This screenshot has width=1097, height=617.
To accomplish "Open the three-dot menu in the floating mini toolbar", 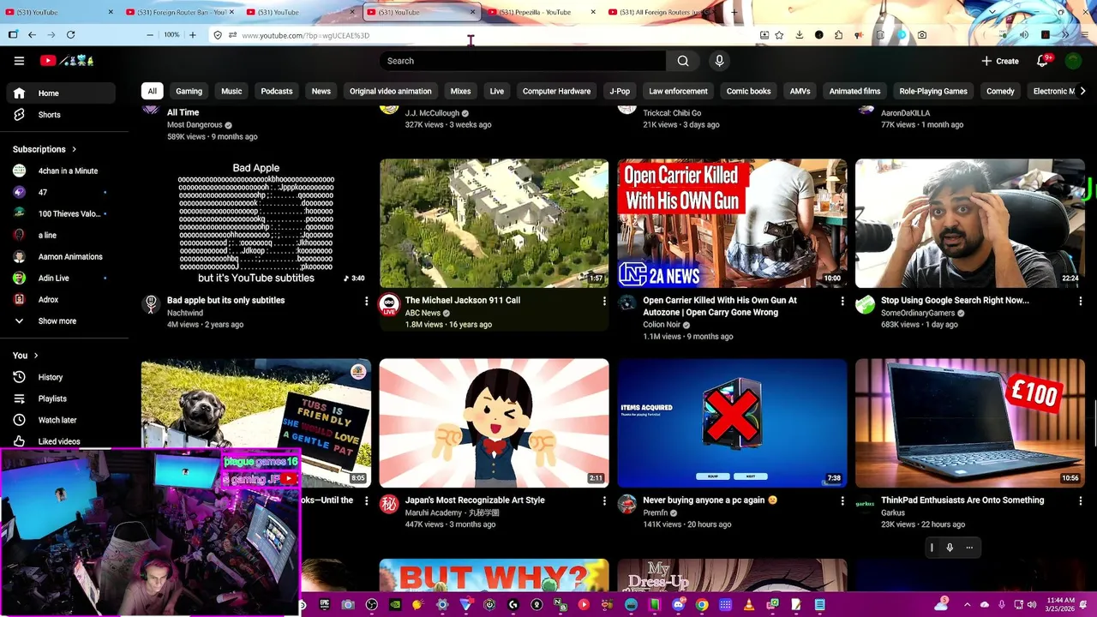I will [x=969, y=548].
